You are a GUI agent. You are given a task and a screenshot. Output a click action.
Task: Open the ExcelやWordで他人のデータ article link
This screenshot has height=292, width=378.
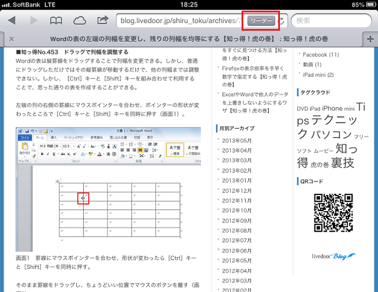[x=255, y=103]
